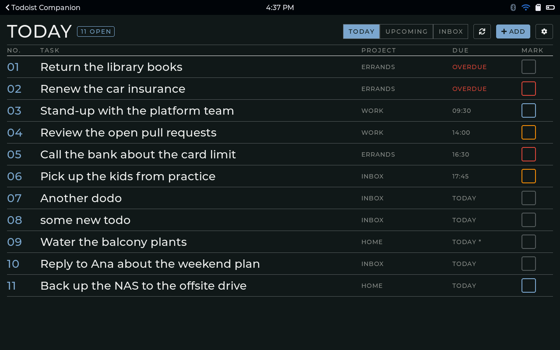Open task 'Stand-up with the platform team'
Viewport: 560px width, 350px height.
(137, 111)
